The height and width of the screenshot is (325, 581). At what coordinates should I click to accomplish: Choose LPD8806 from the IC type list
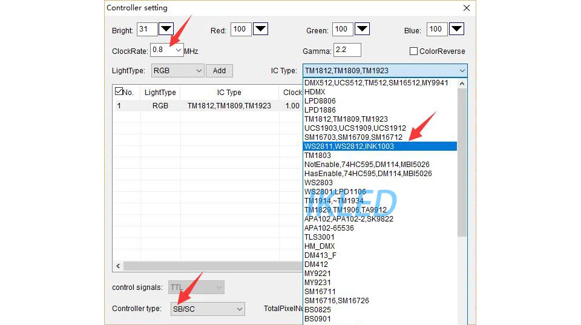pos(380,101)
